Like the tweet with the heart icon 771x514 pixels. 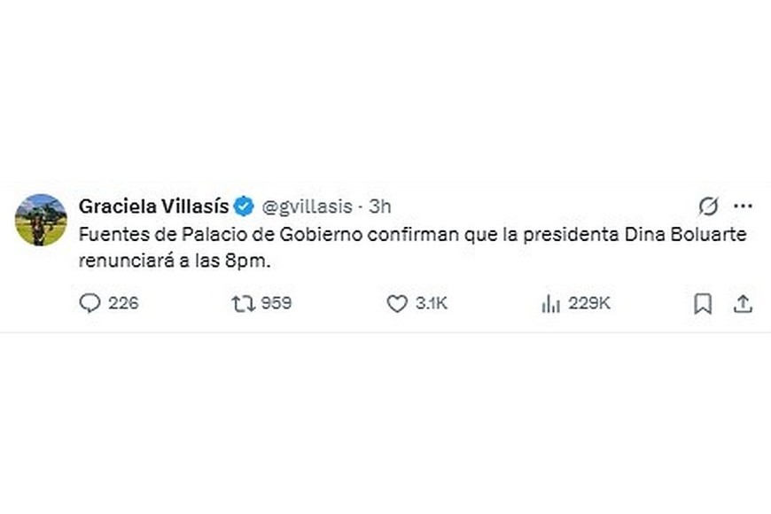pyautogui.click(x=399, y=303)
